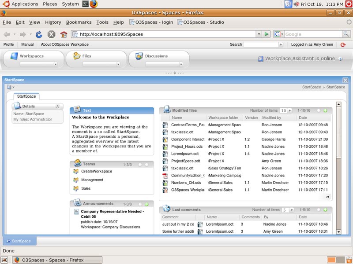The height and width of the screenshot is (264, 353).
Task: Open the O3Spaces - Studio bookmark
Action: click(201, 22)
